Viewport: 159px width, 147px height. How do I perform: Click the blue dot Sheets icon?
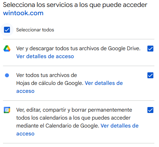click(x=7, y=75)
